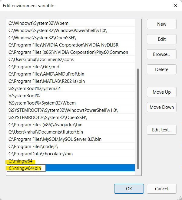
Task: Open the Browse... folder picker
Action: point(161,54)
